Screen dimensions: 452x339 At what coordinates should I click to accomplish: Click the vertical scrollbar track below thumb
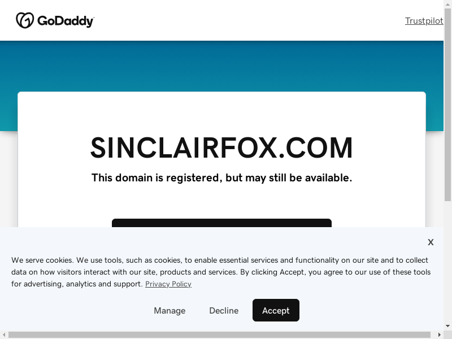(x=447, y=262)
